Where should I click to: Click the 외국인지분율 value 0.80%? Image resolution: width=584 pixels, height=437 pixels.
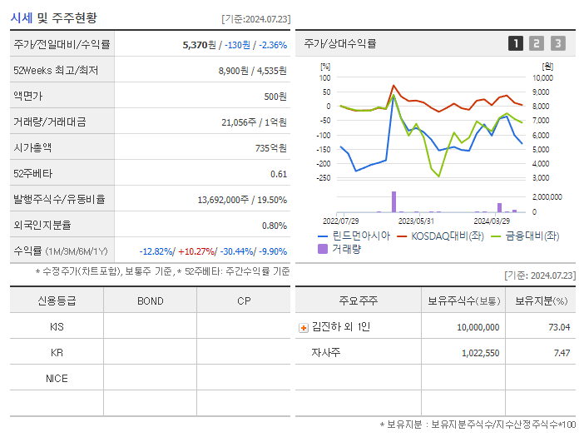click(x=275, y=226)
